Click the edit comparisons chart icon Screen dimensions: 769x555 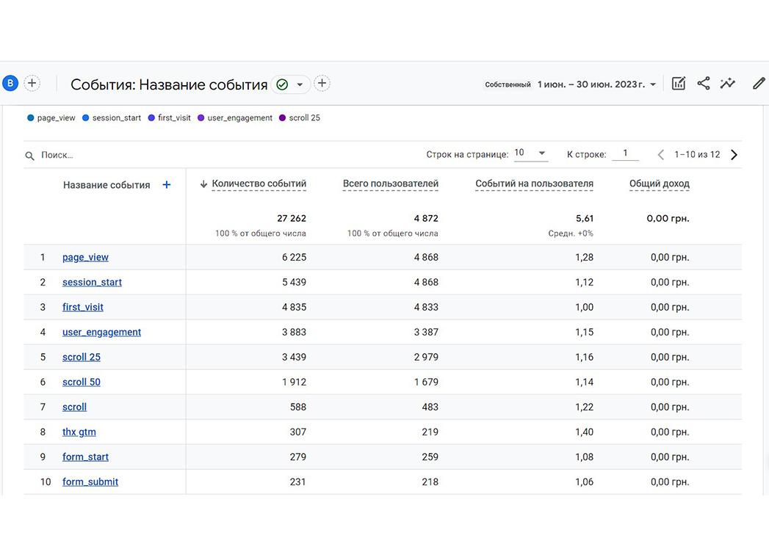[678, 84]
